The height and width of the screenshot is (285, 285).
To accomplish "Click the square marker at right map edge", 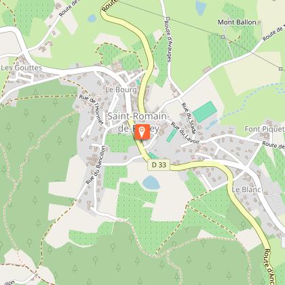I will [280, 69].
